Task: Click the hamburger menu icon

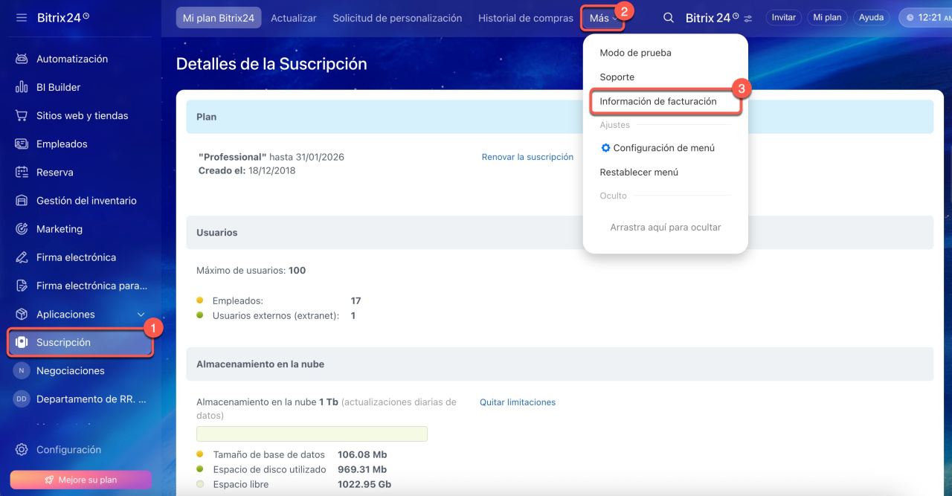Action: pos(21,17)
